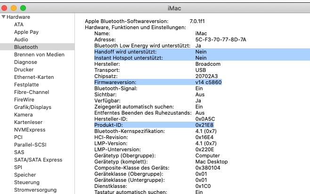This screenshot has width=310, height=194.
Task: Select ATA in the sidebar
Action: click(19, 24)
